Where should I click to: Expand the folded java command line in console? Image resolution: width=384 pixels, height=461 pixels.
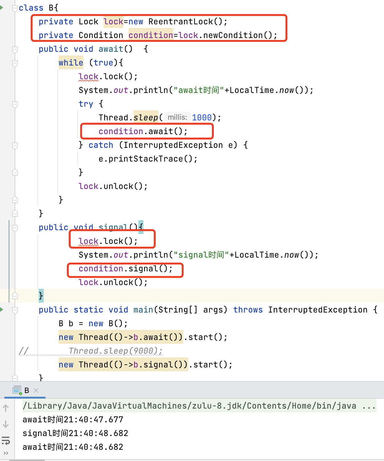pyautogui.click(x=369, y=406)
